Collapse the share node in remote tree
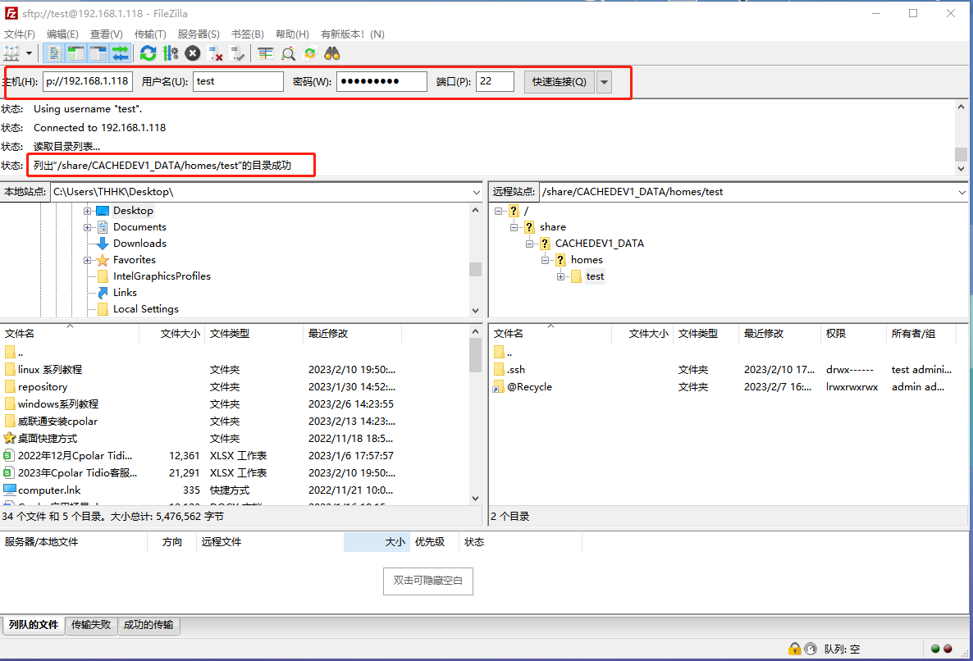973x661 pixels. pyautogui.click(x=514, y=227)
